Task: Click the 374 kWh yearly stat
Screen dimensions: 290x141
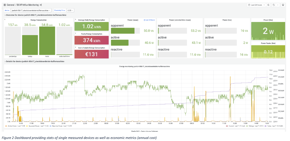Action: point(92,40)
